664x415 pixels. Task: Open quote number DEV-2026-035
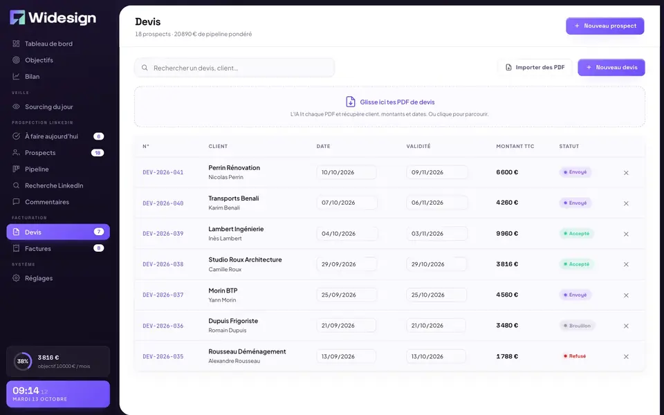163,357
